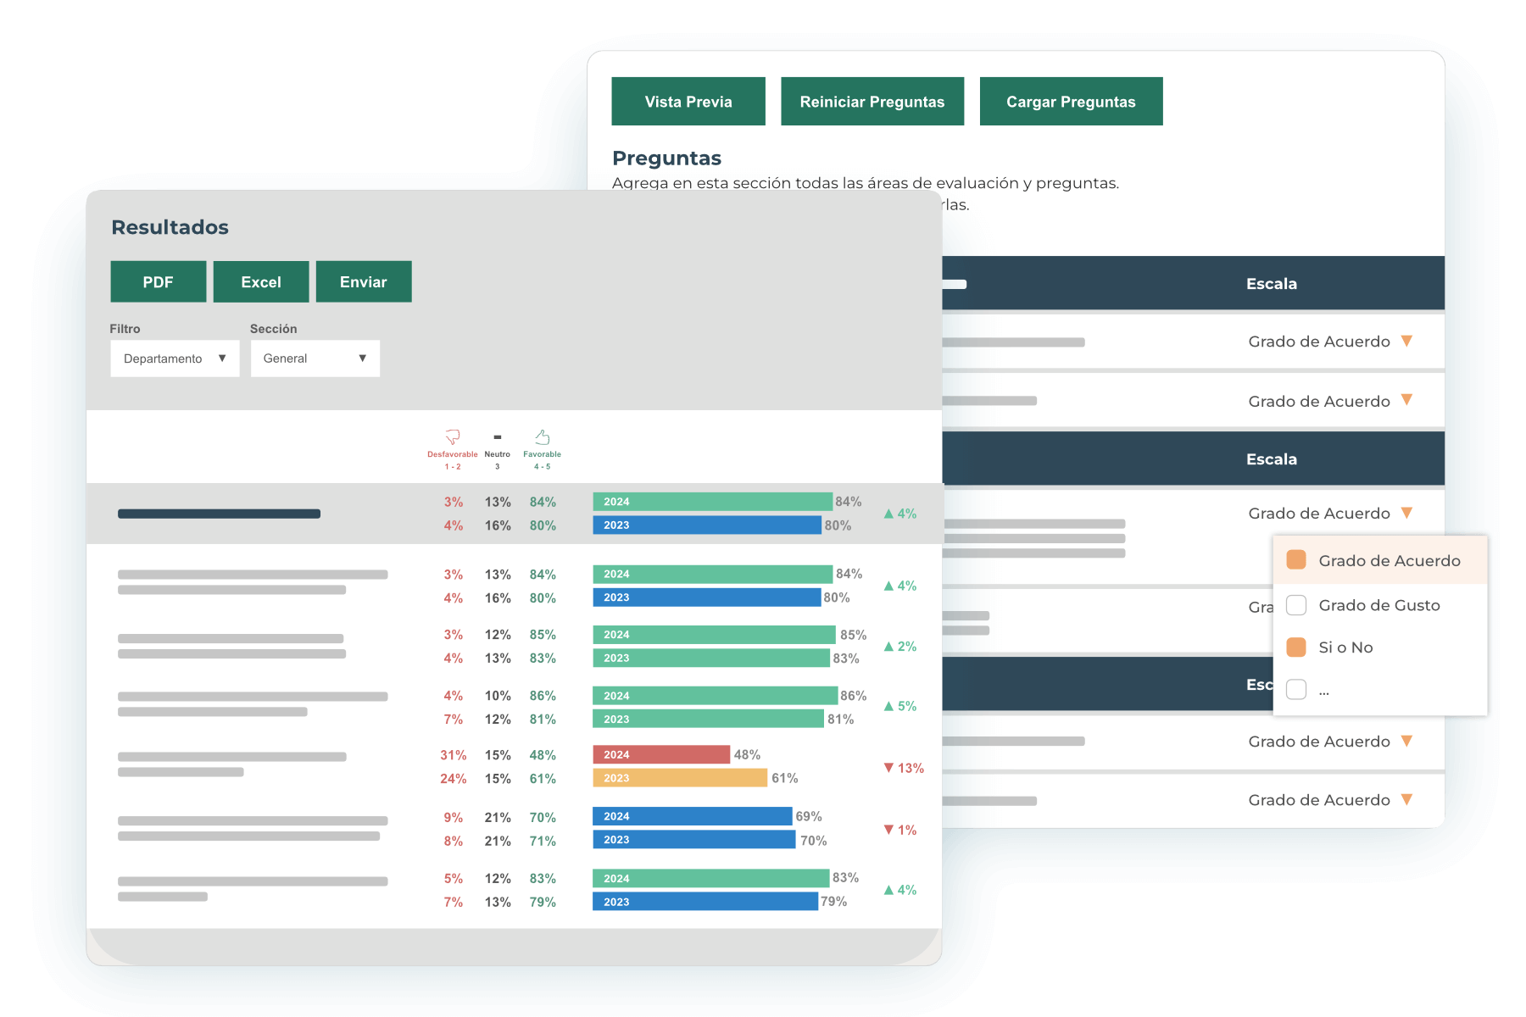
Task: Click the Sección label
Action: click(274, 329)
